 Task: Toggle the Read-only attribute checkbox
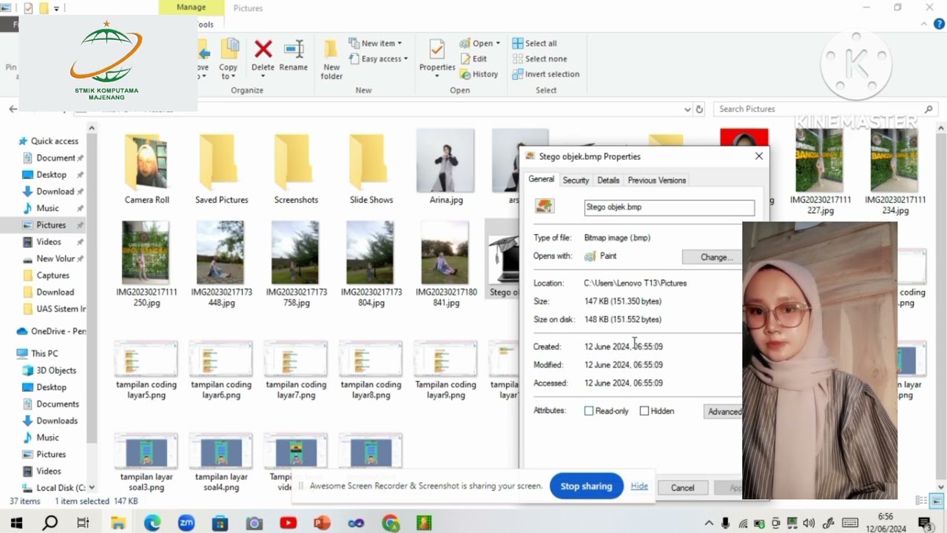[589, 411]
